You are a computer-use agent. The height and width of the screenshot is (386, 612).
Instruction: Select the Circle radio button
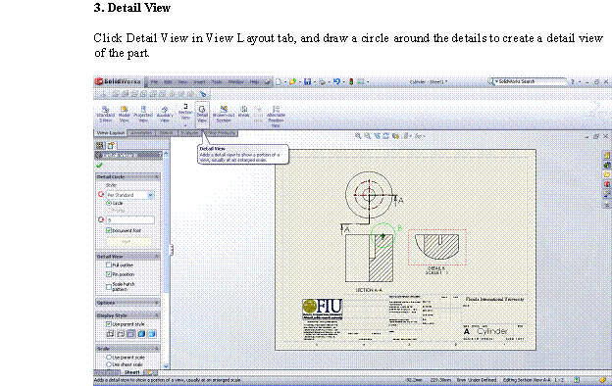(x=109, y=203)
